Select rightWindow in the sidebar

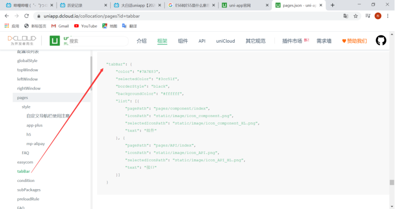(29, 88)
